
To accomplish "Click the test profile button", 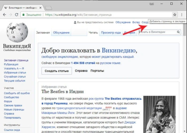I will point(152,4).
